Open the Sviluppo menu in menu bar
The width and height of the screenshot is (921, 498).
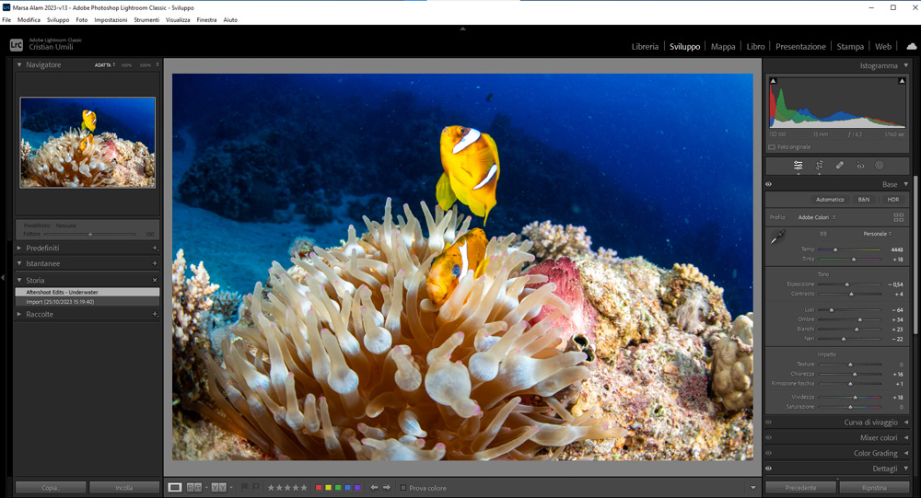[58, 19]
